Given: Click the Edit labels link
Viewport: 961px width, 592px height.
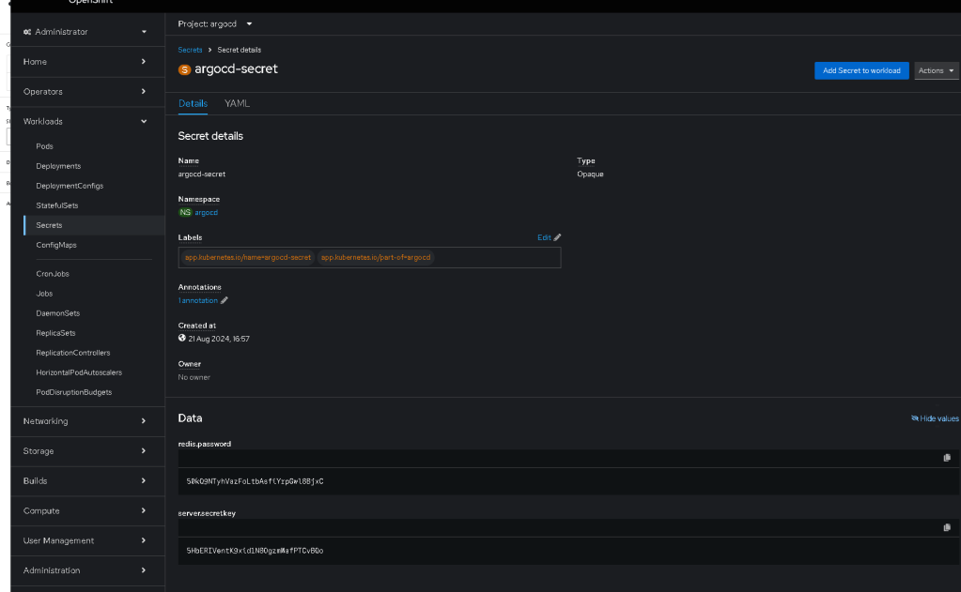Looking at the screenshot, I should 544,237.
